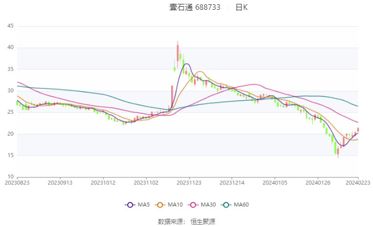Click the 20240223 date axis label
The height and width of the screenshot is (226, 373).
(x=358, y=183)
